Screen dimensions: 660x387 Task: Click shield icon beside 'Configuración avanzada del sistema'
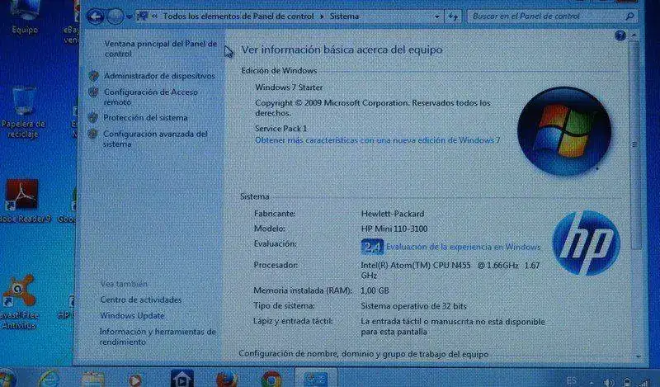tap(92, 134)
